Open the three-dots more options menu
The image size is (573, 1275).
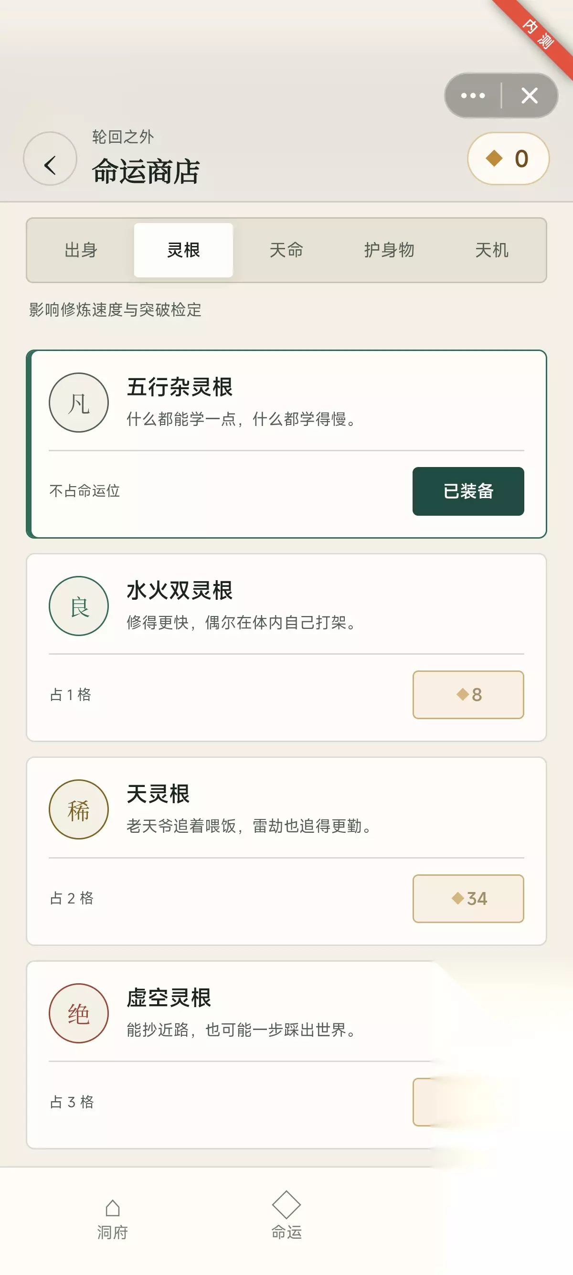(x=473, y=96)
